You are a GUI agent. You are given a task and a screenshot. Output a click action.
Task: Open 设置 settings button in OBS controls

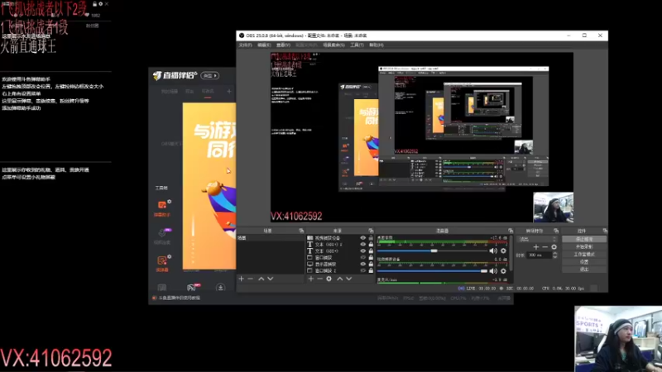[584, 262]
